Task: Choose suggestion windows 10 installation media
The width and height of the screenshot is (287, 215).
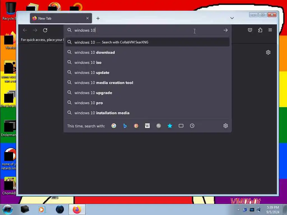Action: tap(147, 113)
